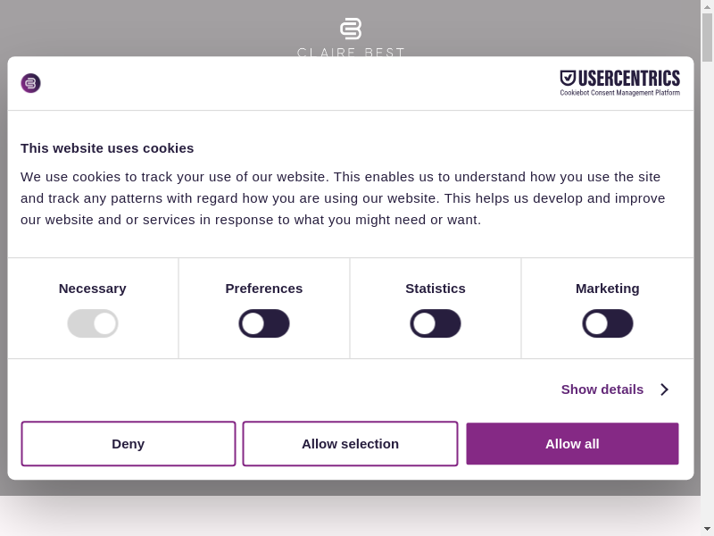Select the Preferences category label
The height and width of the screenshot is (536, 714).
tap(264, 289)
